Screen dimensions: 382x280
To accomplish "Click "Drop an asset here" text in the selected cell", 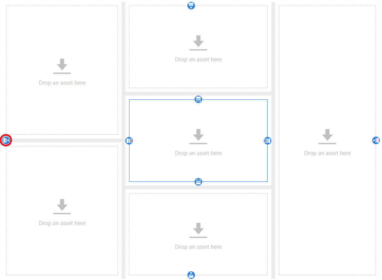I will (x=198, y=153).
